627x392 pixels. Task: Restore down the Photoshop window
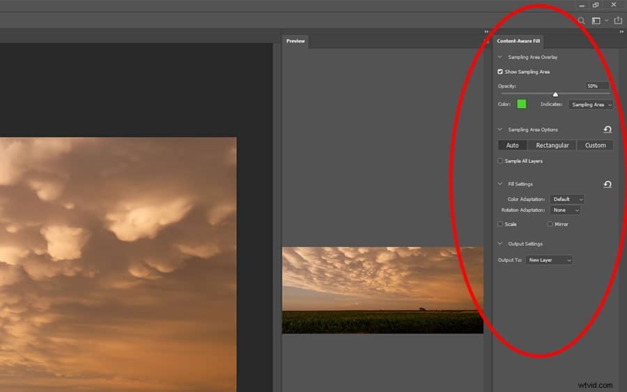596,5
